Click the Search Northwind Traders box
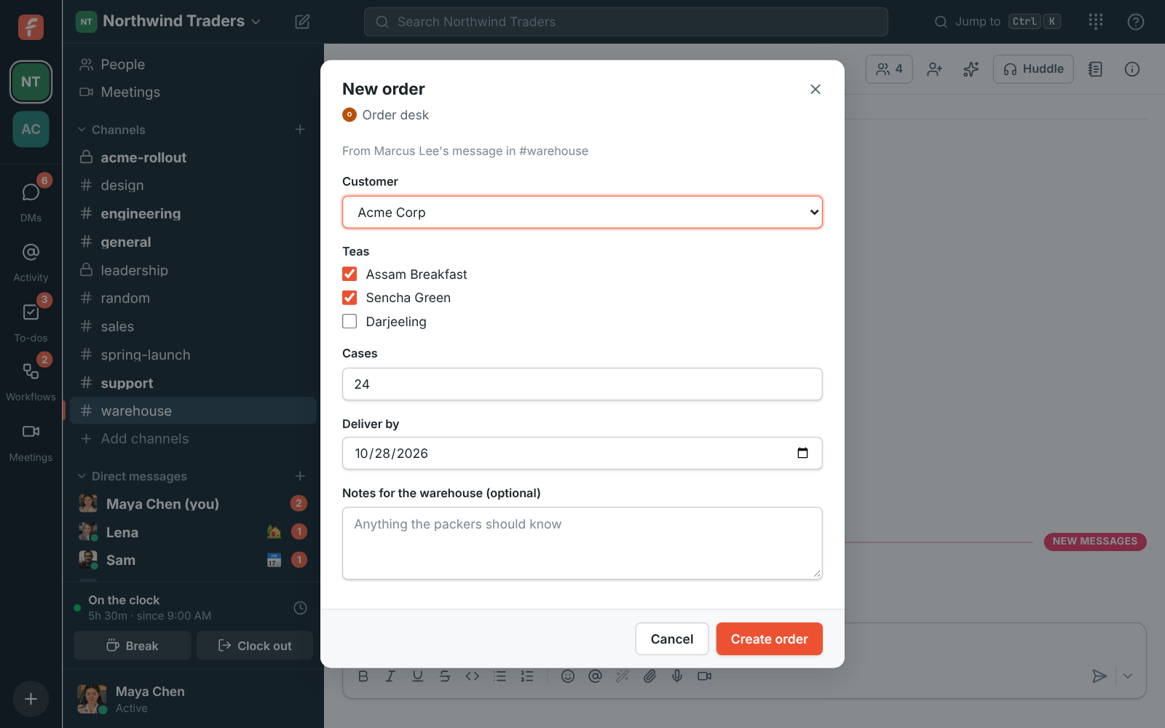1165x728 pixels. 625,22
